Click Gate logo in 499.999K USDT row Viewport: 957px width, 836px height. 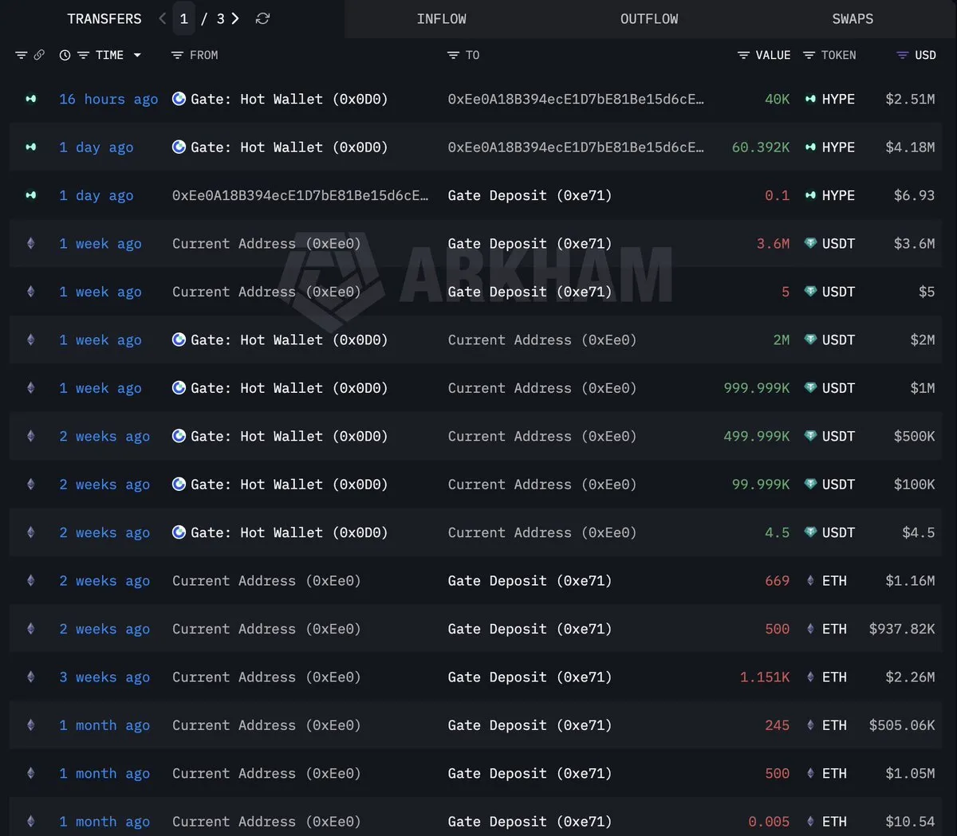point(179,436)
